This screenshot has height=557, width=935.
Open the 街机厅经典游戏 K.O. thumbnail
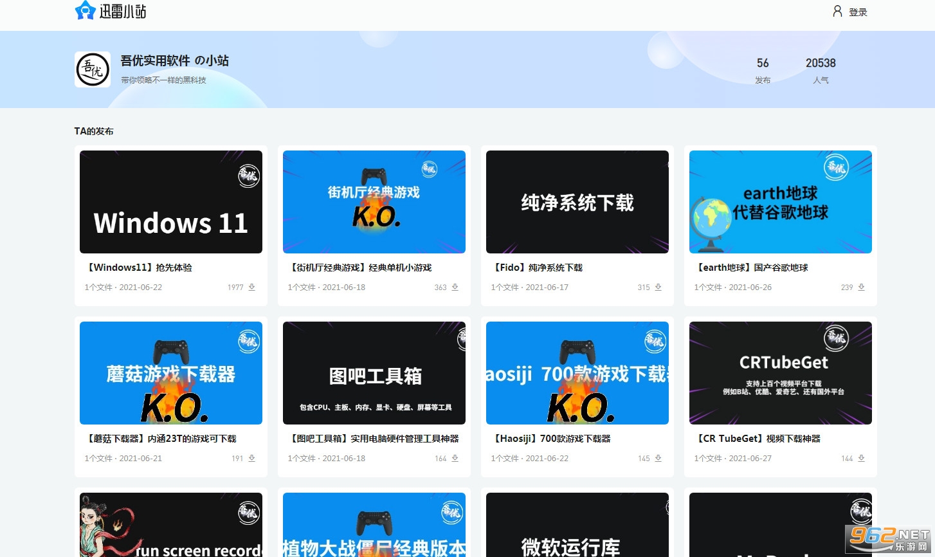pos(374,202)
